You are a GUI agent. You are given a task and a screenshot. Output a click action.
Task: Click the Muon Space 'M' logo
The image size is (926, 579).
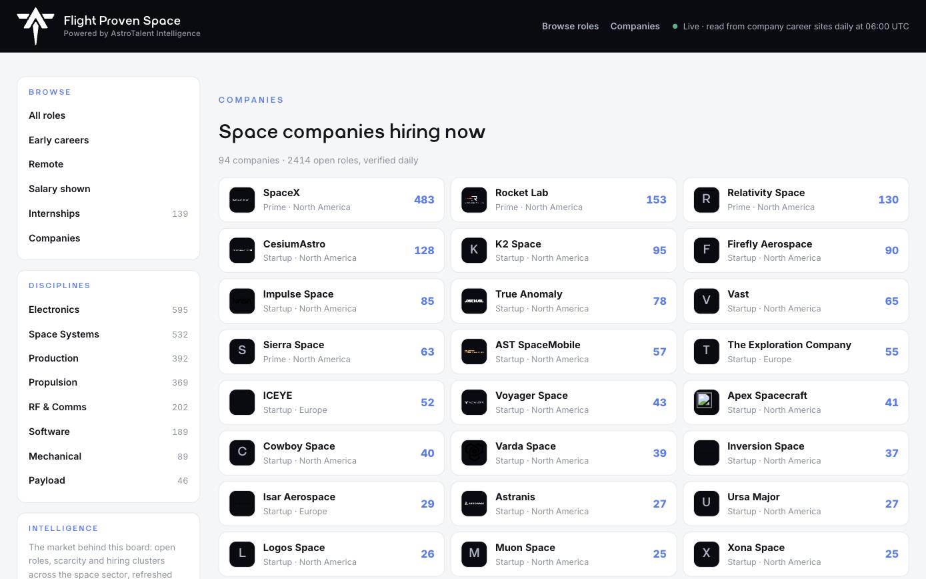click(x=474, y=554)
